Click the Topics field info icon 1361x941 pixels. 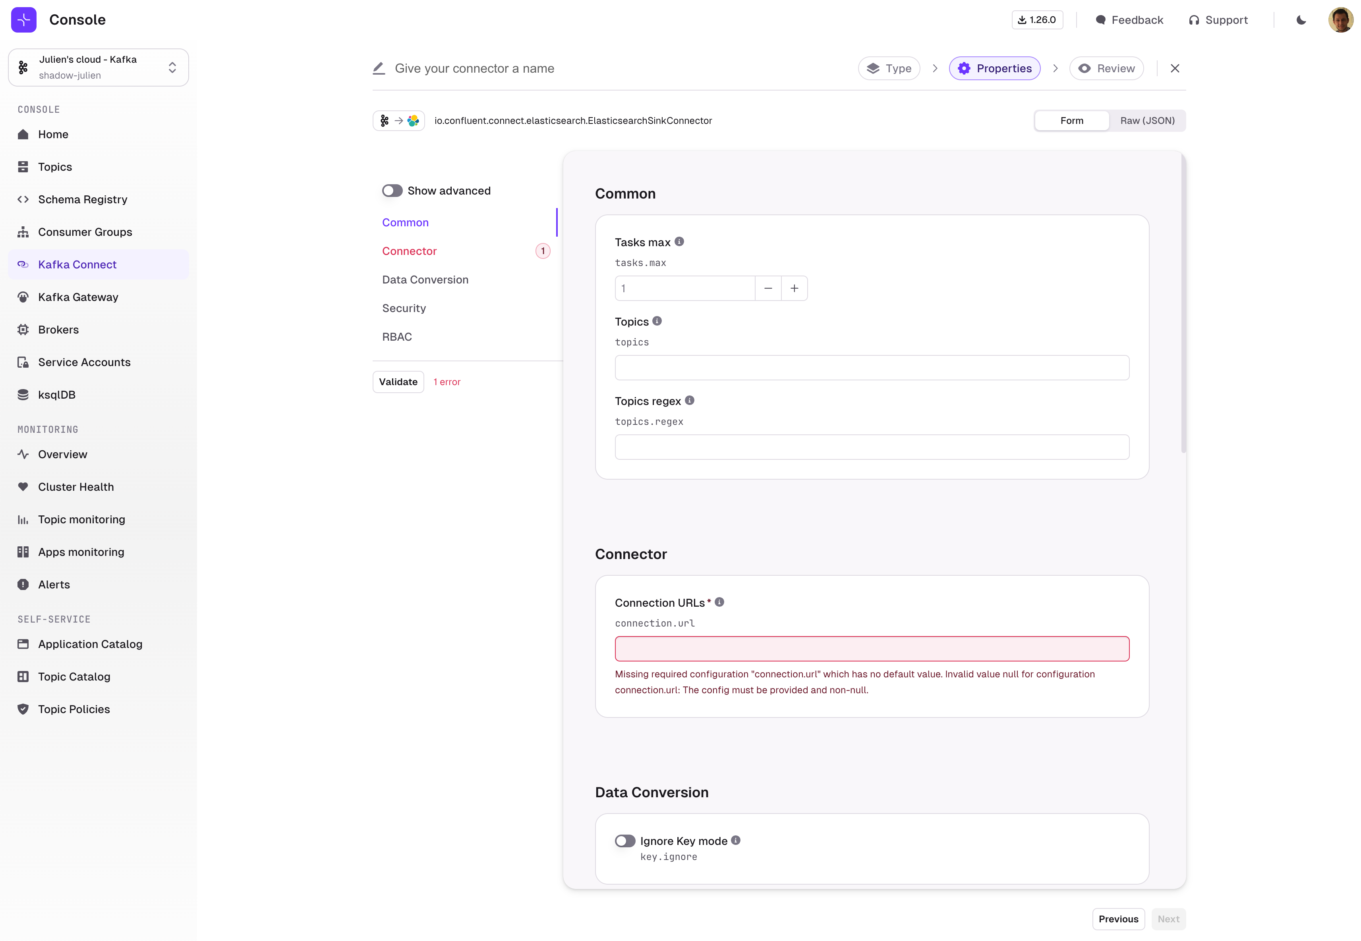click(x=657, y=321)
